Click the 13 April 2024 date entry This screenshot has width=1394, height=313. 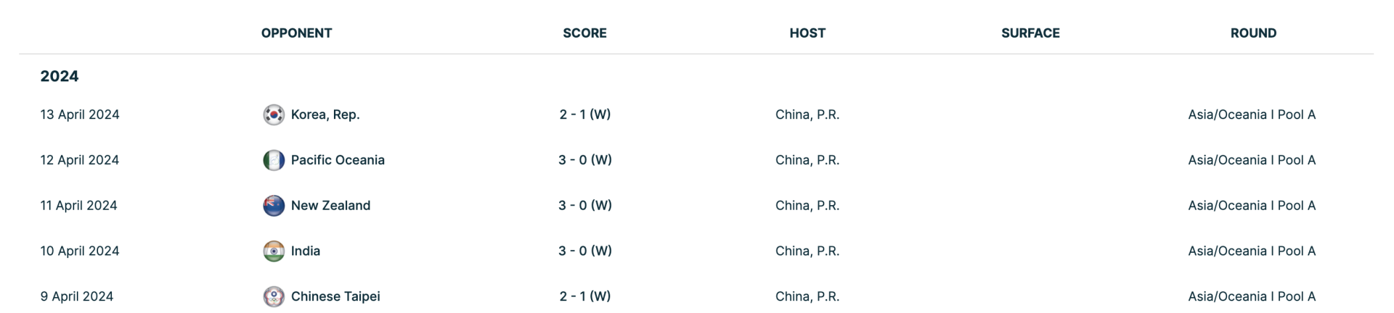click(x=80, y=114)
